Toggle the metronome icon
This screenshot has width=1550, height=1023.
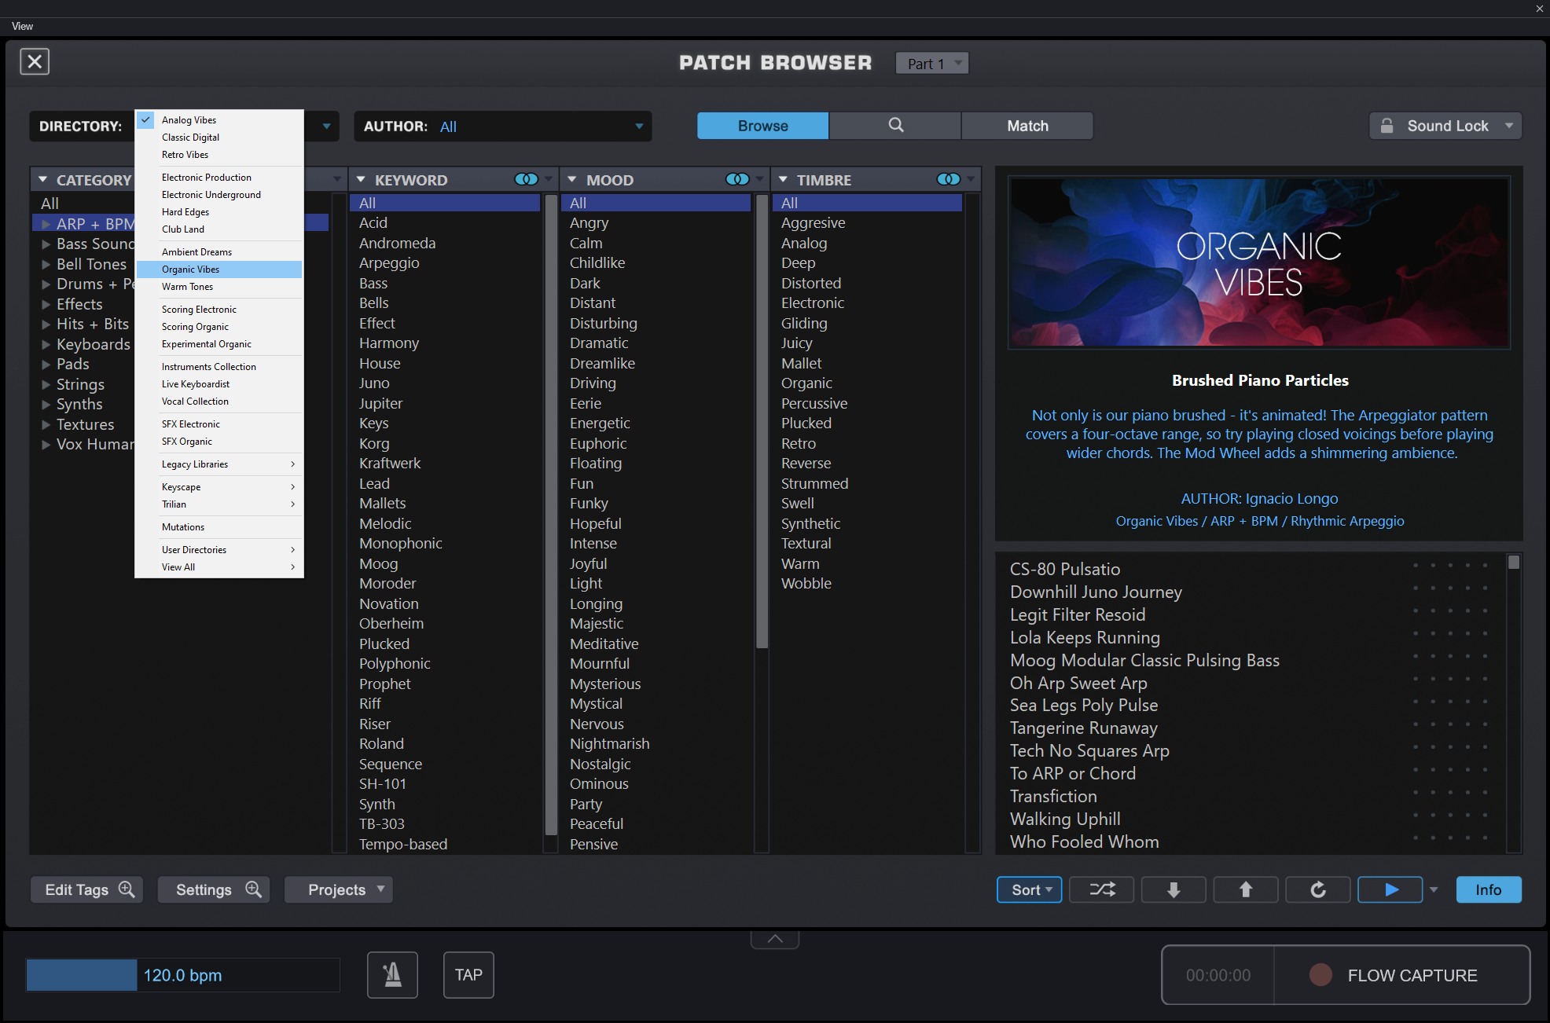click(392, 975)
